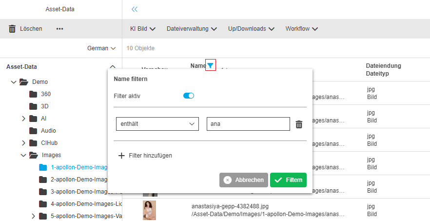Delete the filter rule with trash icon

click(299, 124)
